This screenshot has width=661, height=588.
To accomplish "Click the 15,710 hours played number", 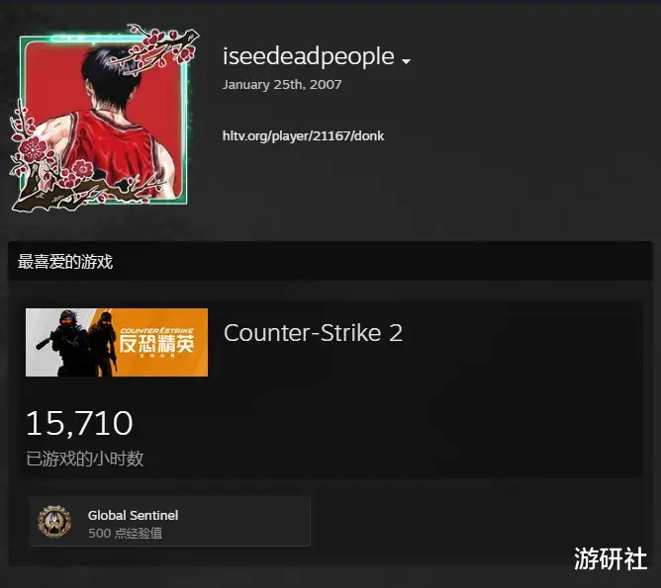I will click(x=79, y=423).
